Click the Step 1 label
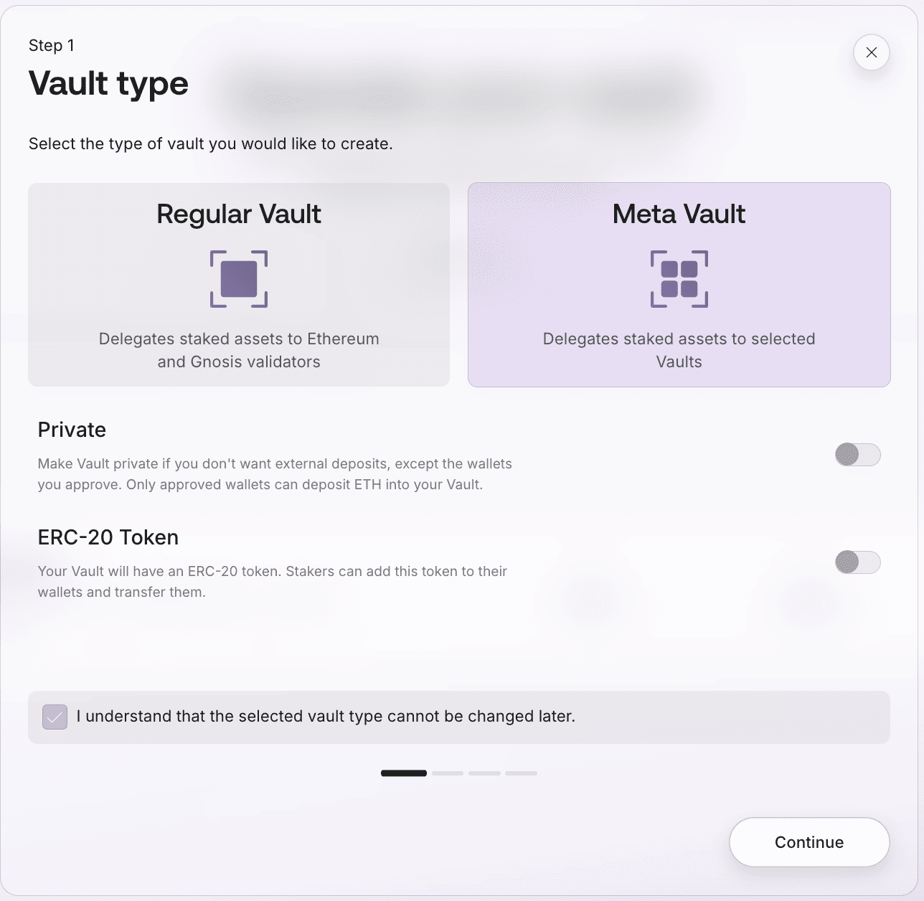 pos(51,45)
